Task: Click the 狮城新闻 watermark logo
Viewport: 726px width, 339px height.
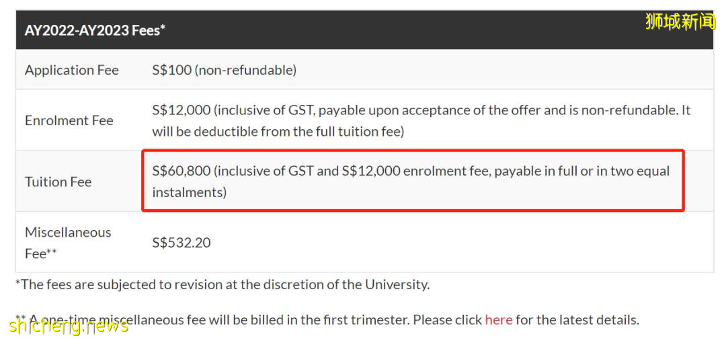Action: coord(680,22)
